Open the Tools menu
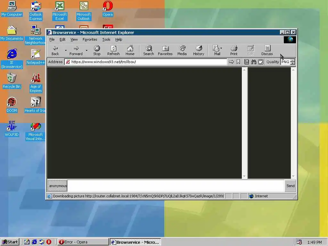Image resolution: width=328 pixels, height=246 pixels. point(106,39)
